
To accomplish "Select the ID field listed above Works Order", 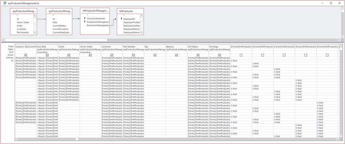I will coord(18,19).
